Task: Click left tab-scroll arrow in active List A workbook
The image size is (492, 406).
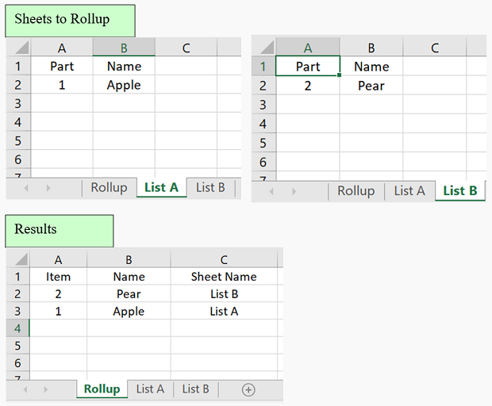Action: click(25, 188)
